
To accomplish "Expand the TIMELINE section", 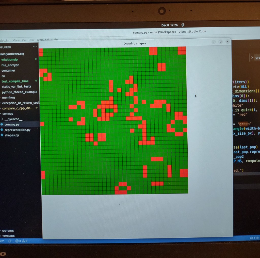I will point(8,236).
